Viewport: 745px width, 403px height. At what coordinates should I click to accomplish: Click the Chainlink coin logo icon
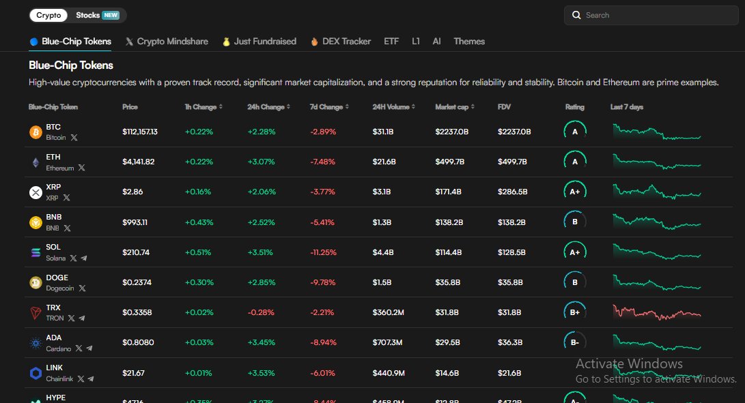[x=36, y=373]
